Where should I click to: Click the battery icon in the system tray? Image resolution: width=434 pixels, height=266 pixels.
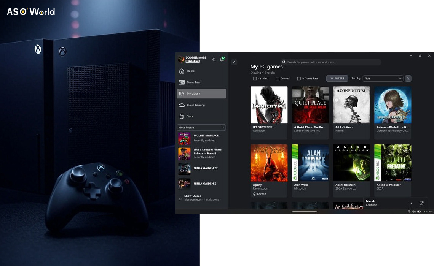(x=419, y=212)
